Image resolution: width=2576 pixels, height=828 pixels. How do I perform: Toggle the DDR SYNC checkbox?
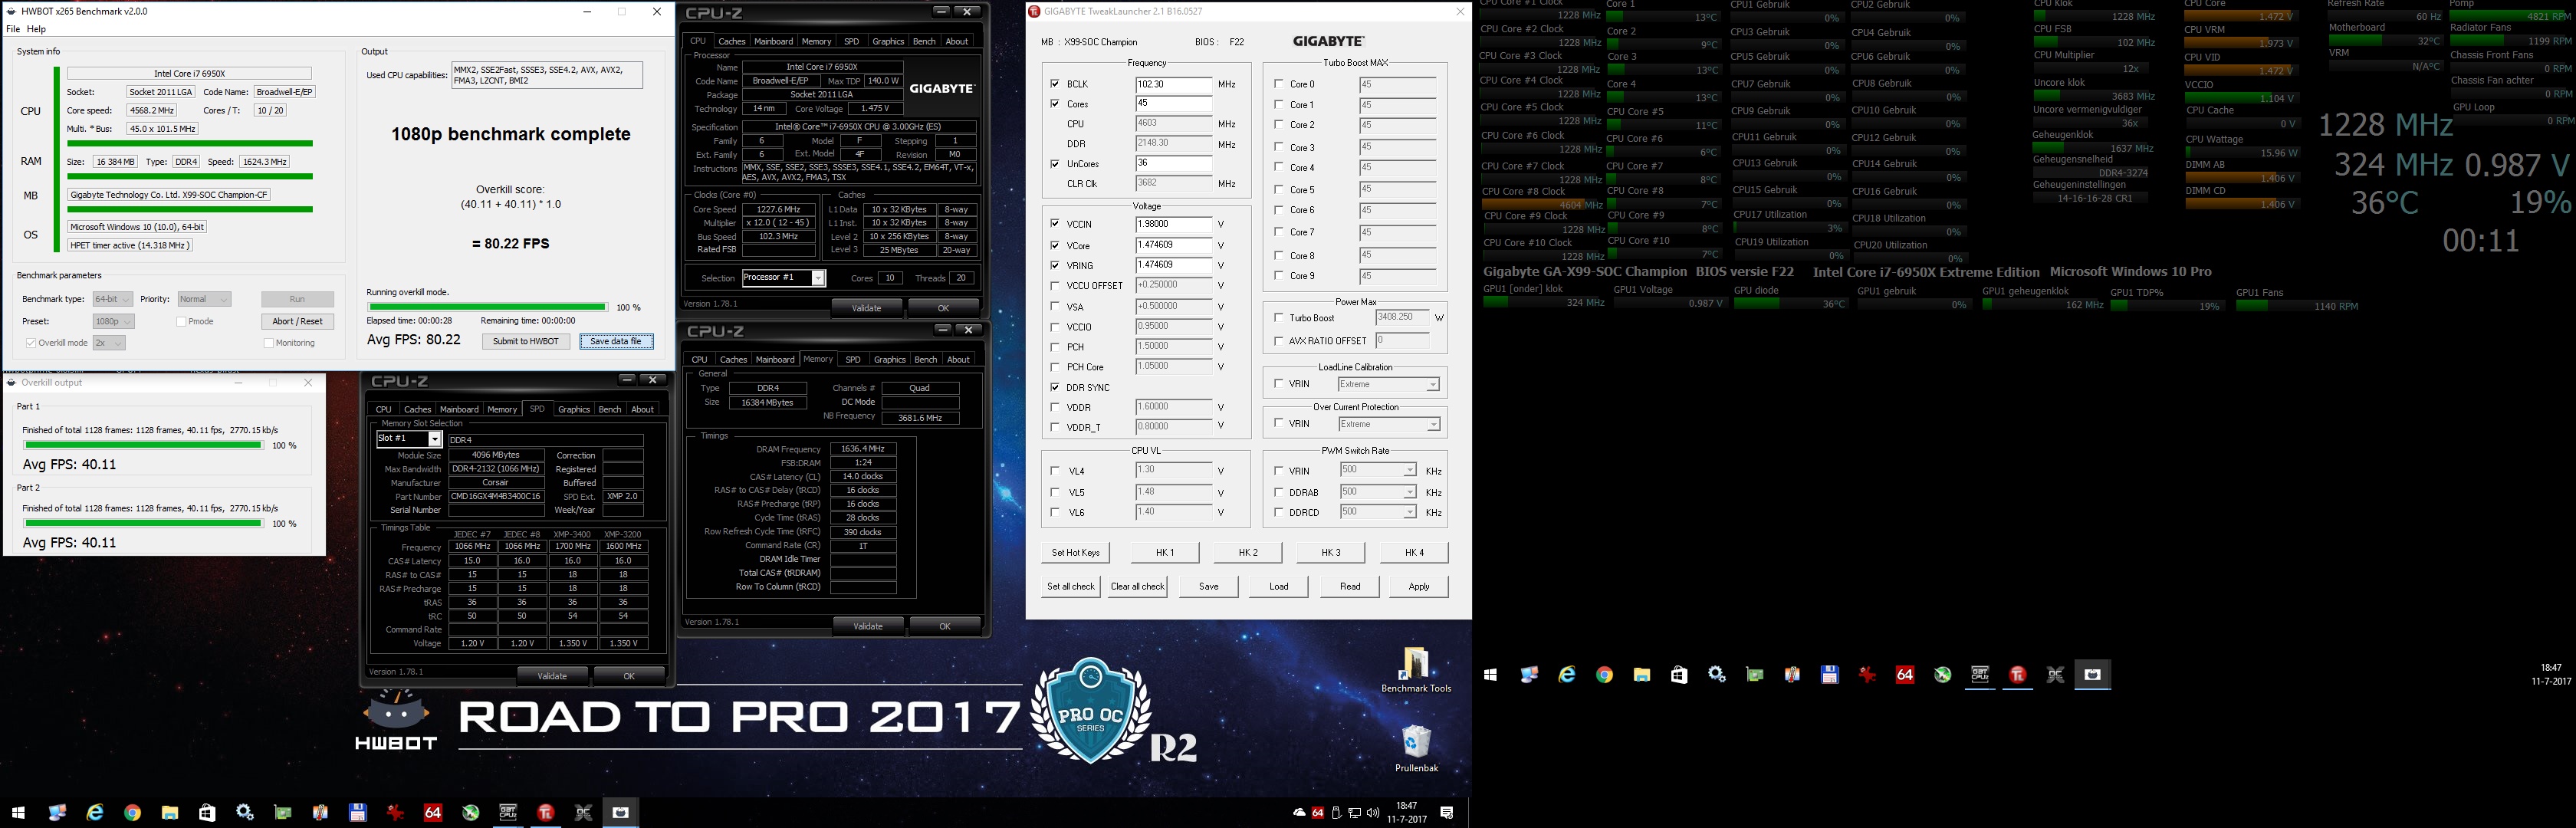pos(1055,387)
